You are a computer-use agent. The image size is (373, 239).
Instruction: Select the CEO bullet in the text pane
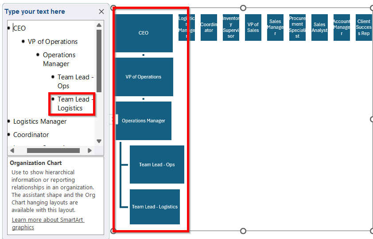19,28
